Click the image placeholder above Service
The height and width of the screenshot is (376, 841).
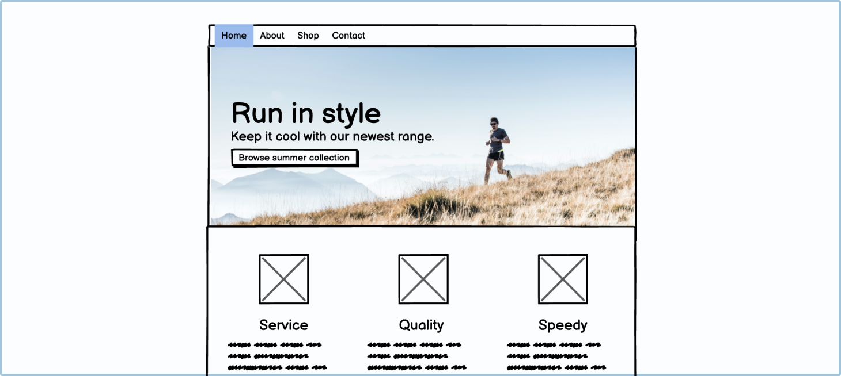pyautogui.click(x=283, y=279)
